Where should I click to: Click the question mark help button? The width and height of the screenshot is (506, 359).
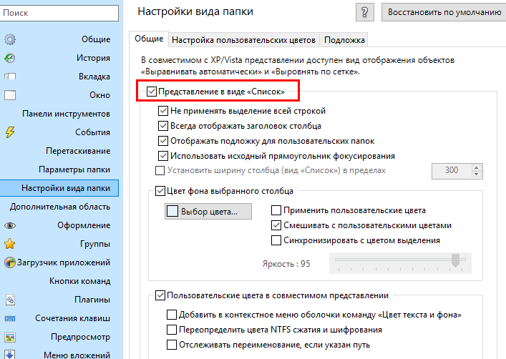coord(365,12)
